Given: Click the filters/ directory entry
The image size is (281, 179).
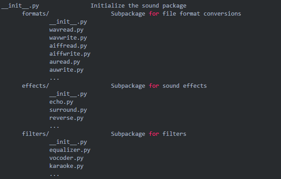Looking at the screenshot, I should tap(36, 134).
